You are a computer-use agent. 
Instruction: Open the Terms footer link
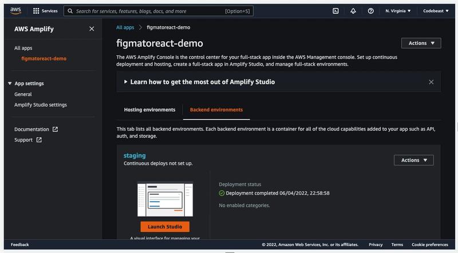pyautogui.click(x=397, y=244)
